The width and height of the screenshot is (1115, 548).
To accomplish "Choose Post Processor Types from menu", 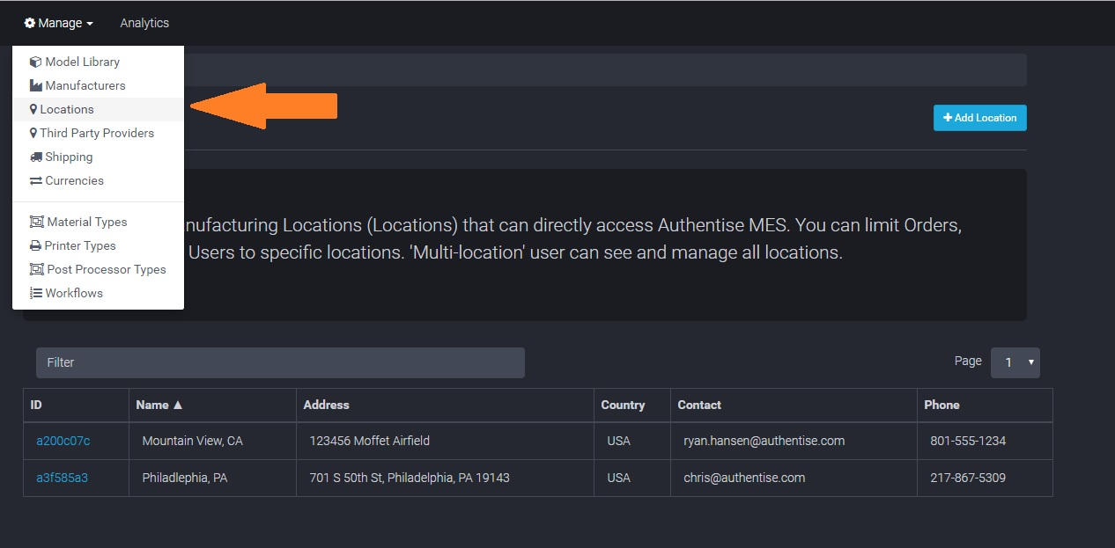I will 106,269.
